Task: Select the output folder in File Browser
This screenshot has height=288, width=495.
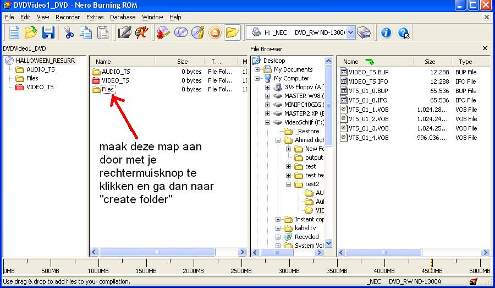Action: (314, 157)
